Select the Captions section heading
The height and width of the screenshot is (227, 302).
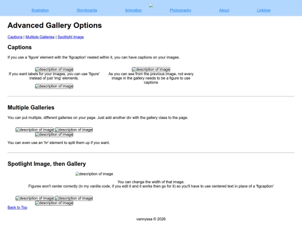20,47
